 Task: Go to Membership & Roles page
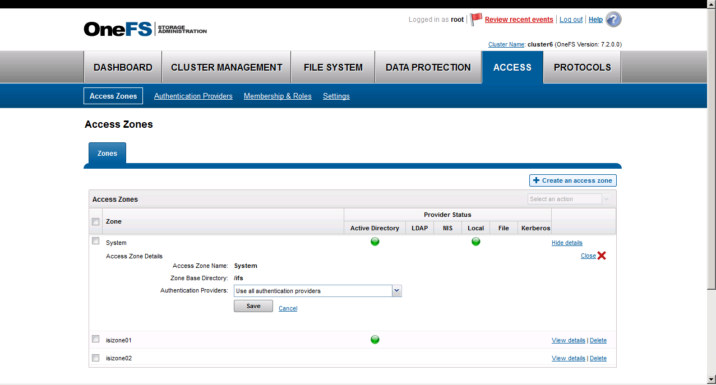tap(278, 96)
